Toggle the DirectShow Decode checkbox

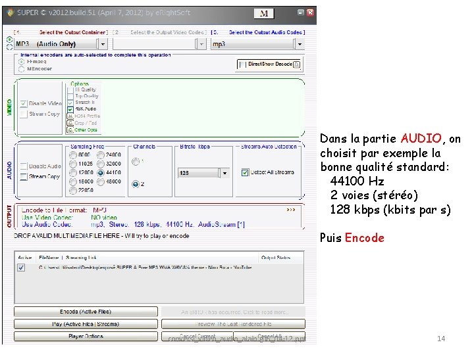pyautogui.click(x=242, y=64)
